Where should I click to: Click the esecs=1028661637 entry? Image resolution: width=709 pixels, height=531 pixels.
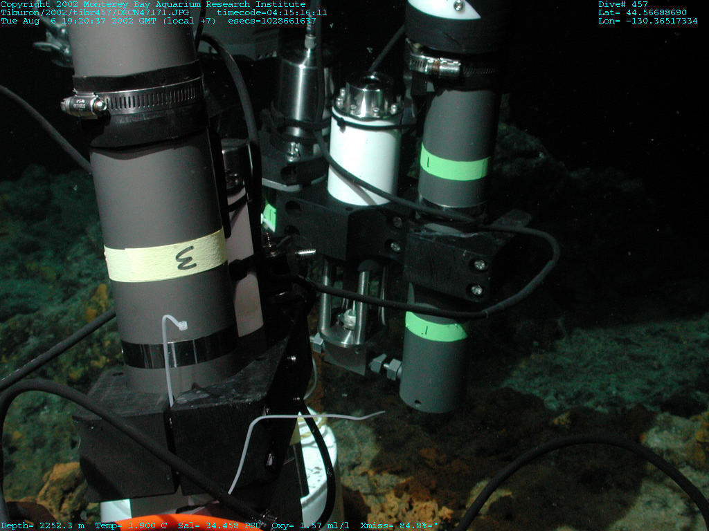click(271, 21)
